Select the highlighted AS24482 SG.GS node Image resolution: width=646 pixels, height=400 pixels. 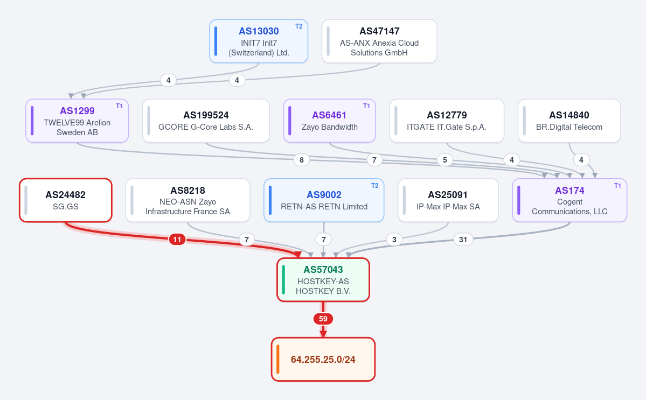pyautogui.click(x=66, y=200)
